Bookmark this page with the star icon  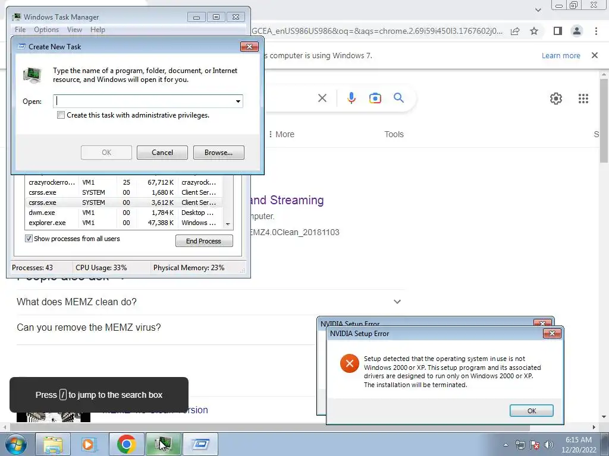pyautogui.click(x=534, y=31)
